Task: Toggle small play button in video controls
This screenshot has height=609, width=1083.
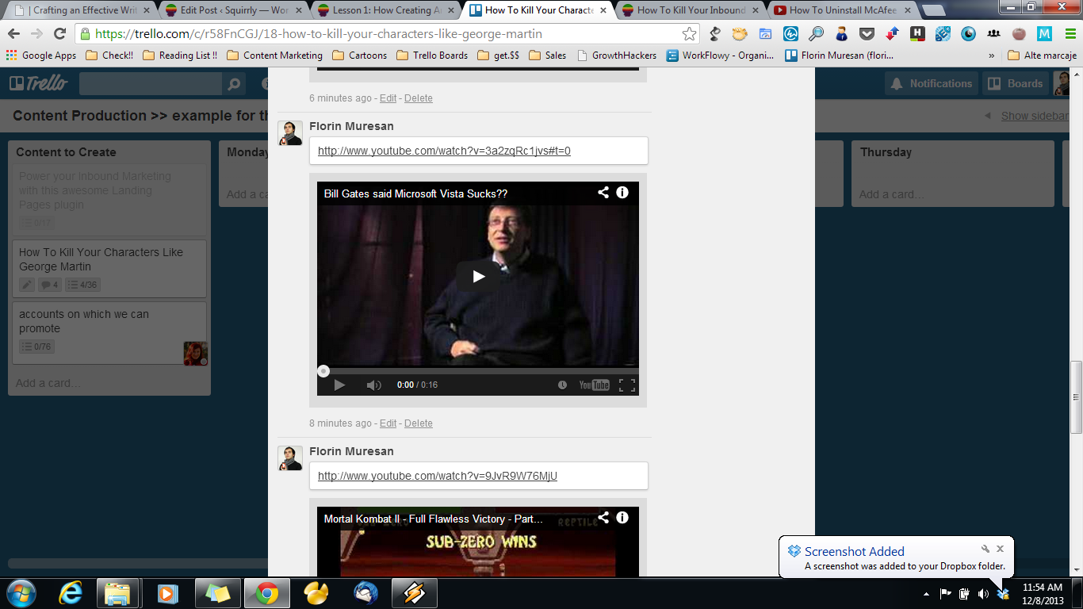Action: (x=339, y=385)
